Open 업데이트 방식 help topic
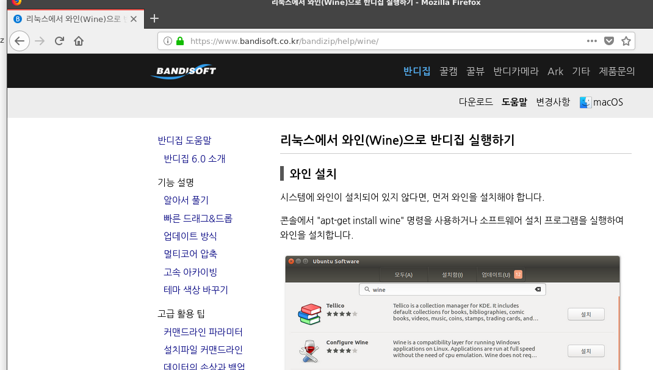Viewport: 653px width, 370px height. click(190, 236)
